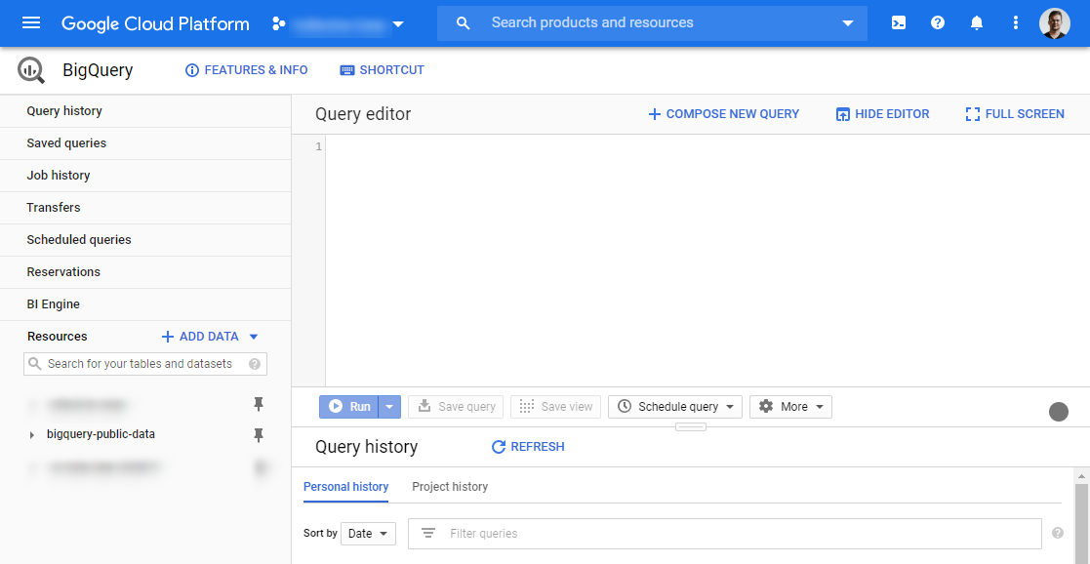1090x564 pixels.
Task: Click the search magnifier icon in top bar
Action: (463, 23)
